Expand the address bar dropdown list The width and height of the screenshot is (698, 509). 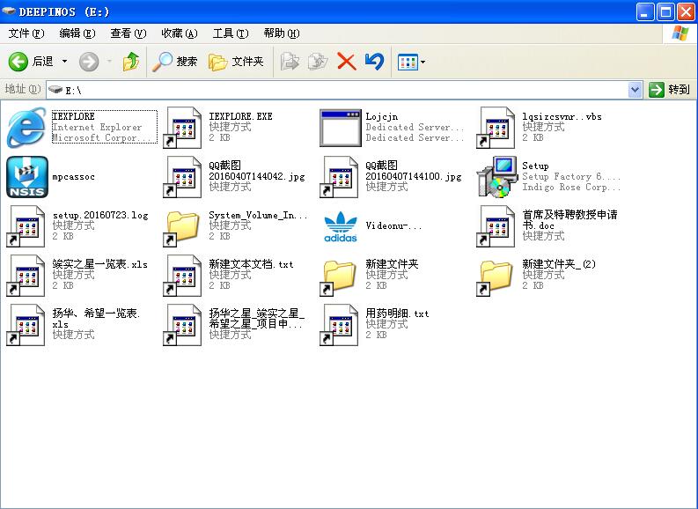(636, 90)
